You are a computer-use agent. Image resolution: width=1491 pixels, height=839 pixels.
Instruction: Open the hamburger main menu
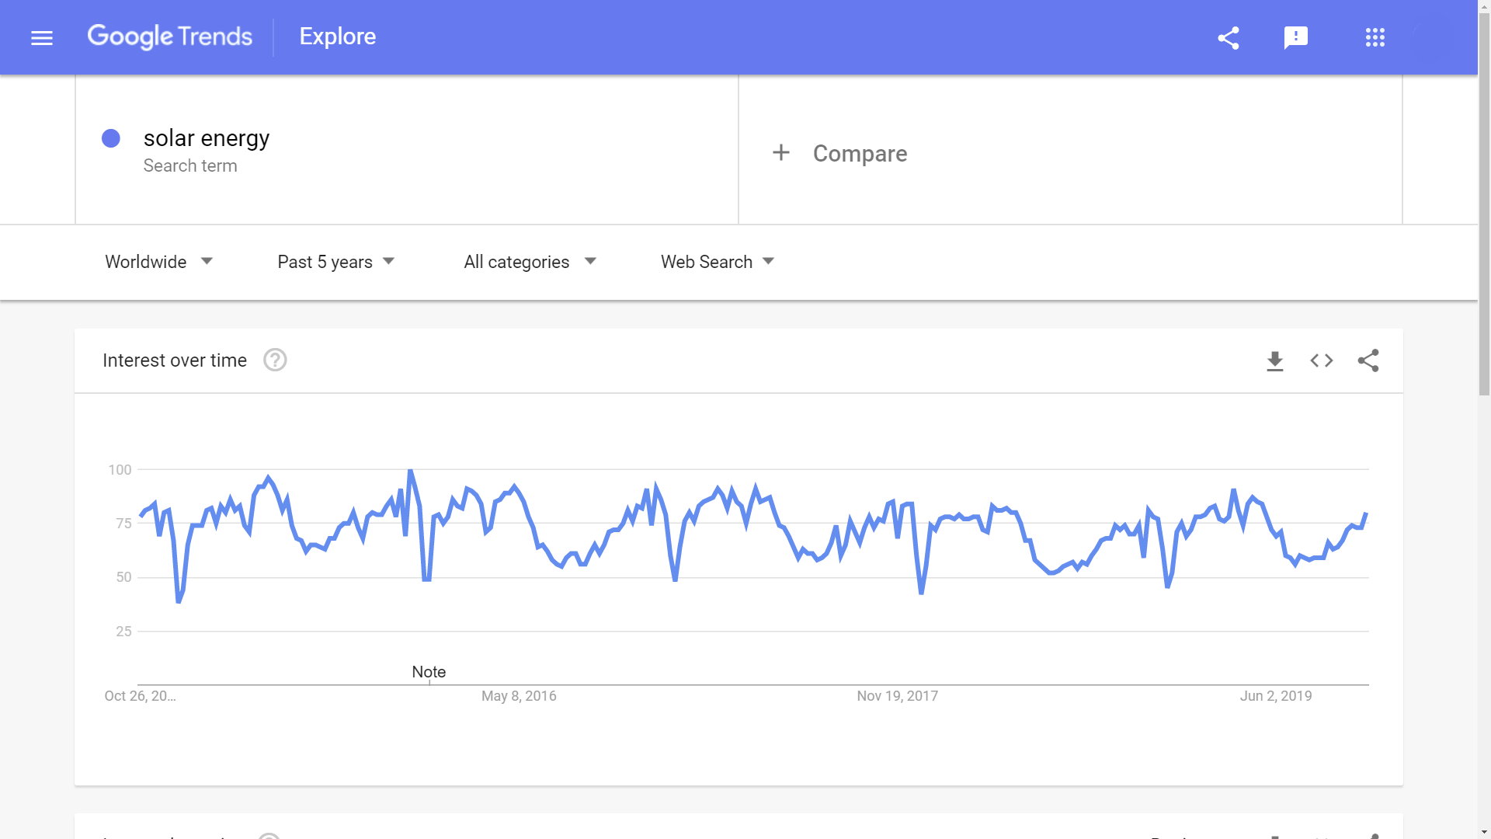42,37
